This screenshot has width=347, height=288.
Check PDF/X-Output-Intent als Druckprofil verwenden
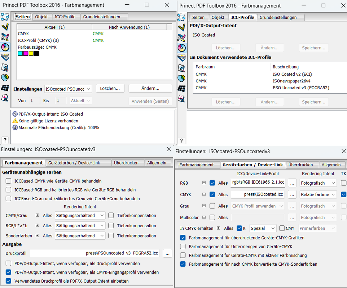[8, 263]
